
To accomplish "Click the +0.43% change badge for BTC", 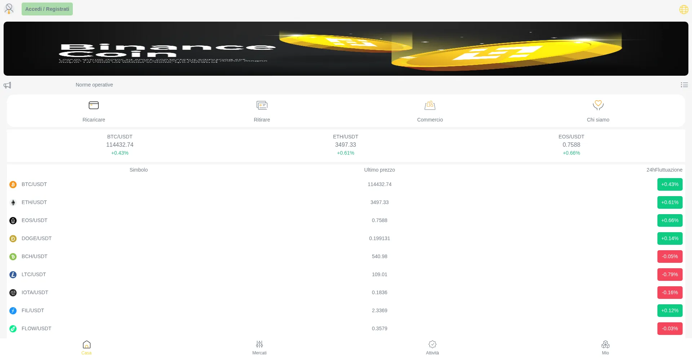I will (670, 184).
